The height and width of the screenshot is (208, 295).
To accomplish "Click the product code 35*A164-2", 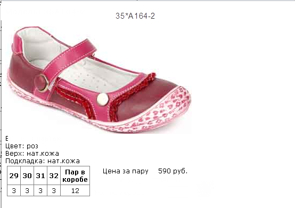I will pos(135,16).
